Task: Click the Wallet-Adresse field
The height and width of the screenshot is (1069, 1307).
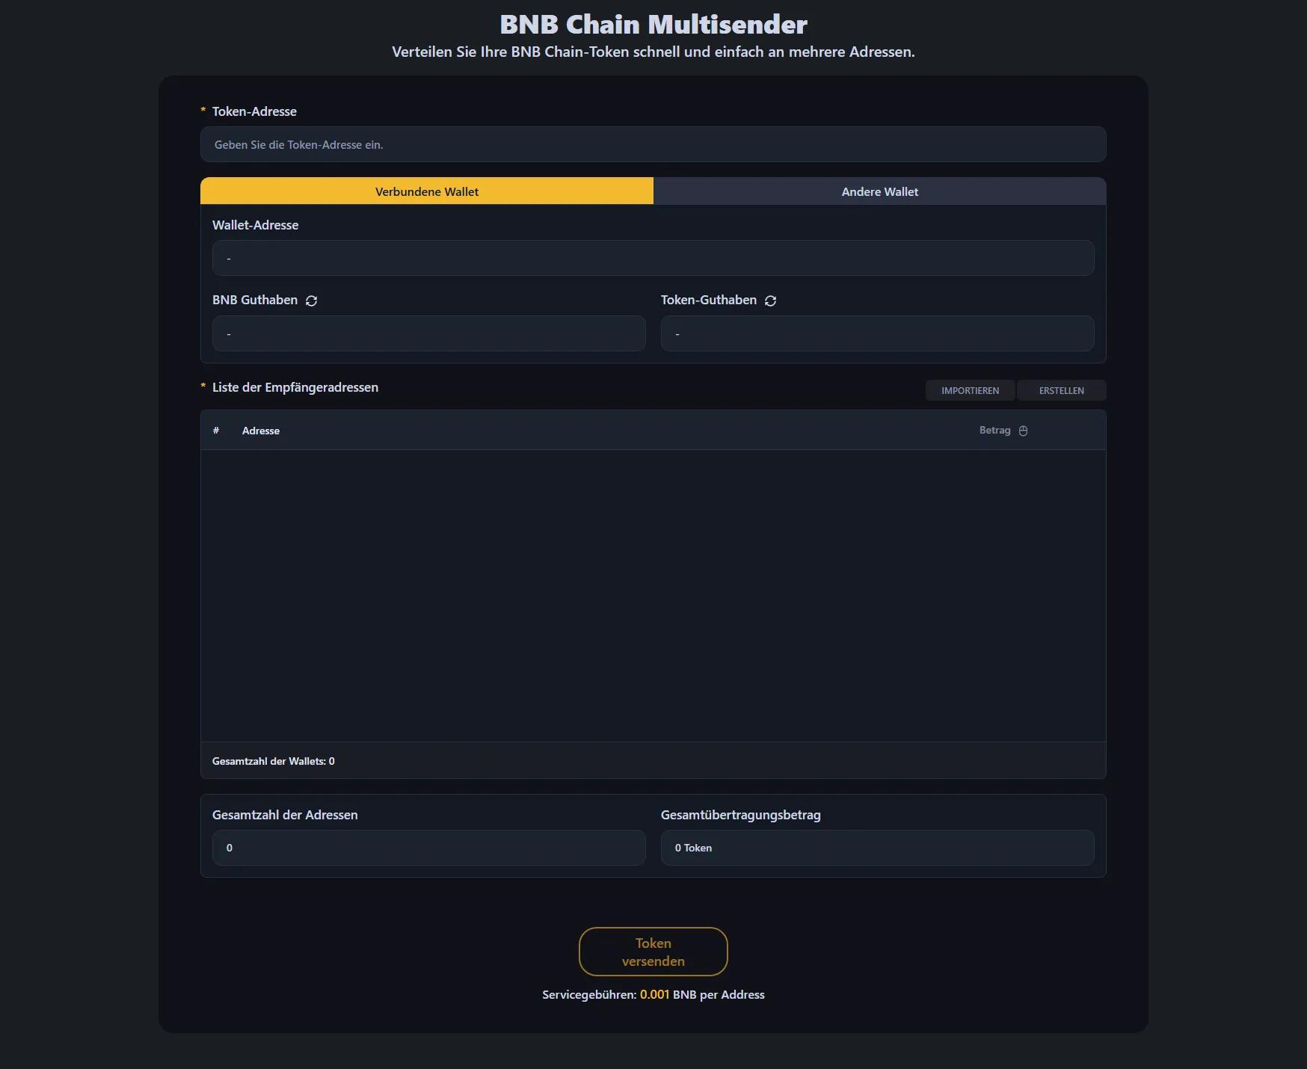Action: click(x=653, y=259)
